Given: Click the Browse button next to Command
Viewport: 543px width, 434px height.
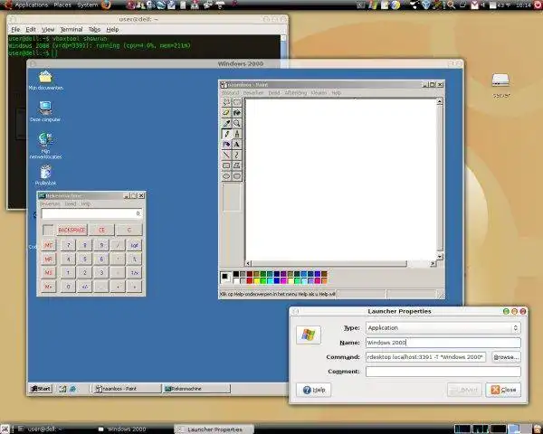Looking at the screenshot, I should [x=506, y=357].
